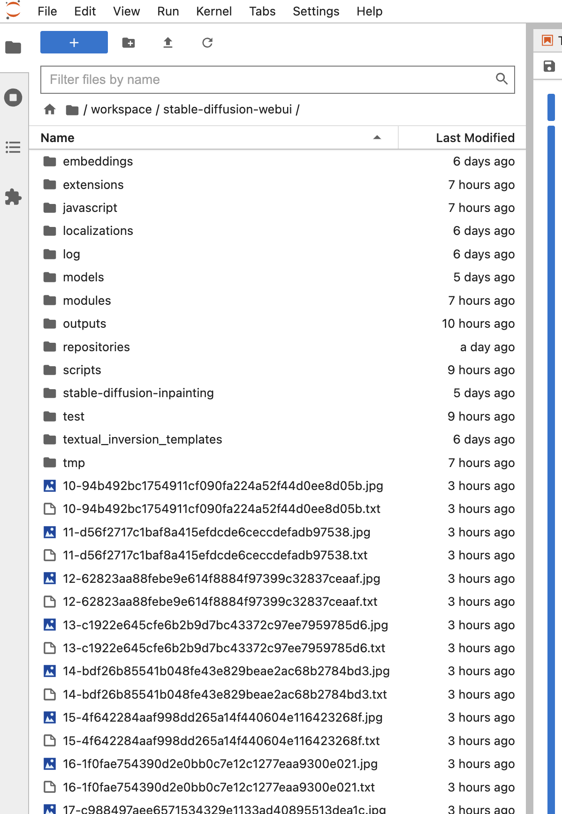Open the extension manager panel

click(13, 197)
